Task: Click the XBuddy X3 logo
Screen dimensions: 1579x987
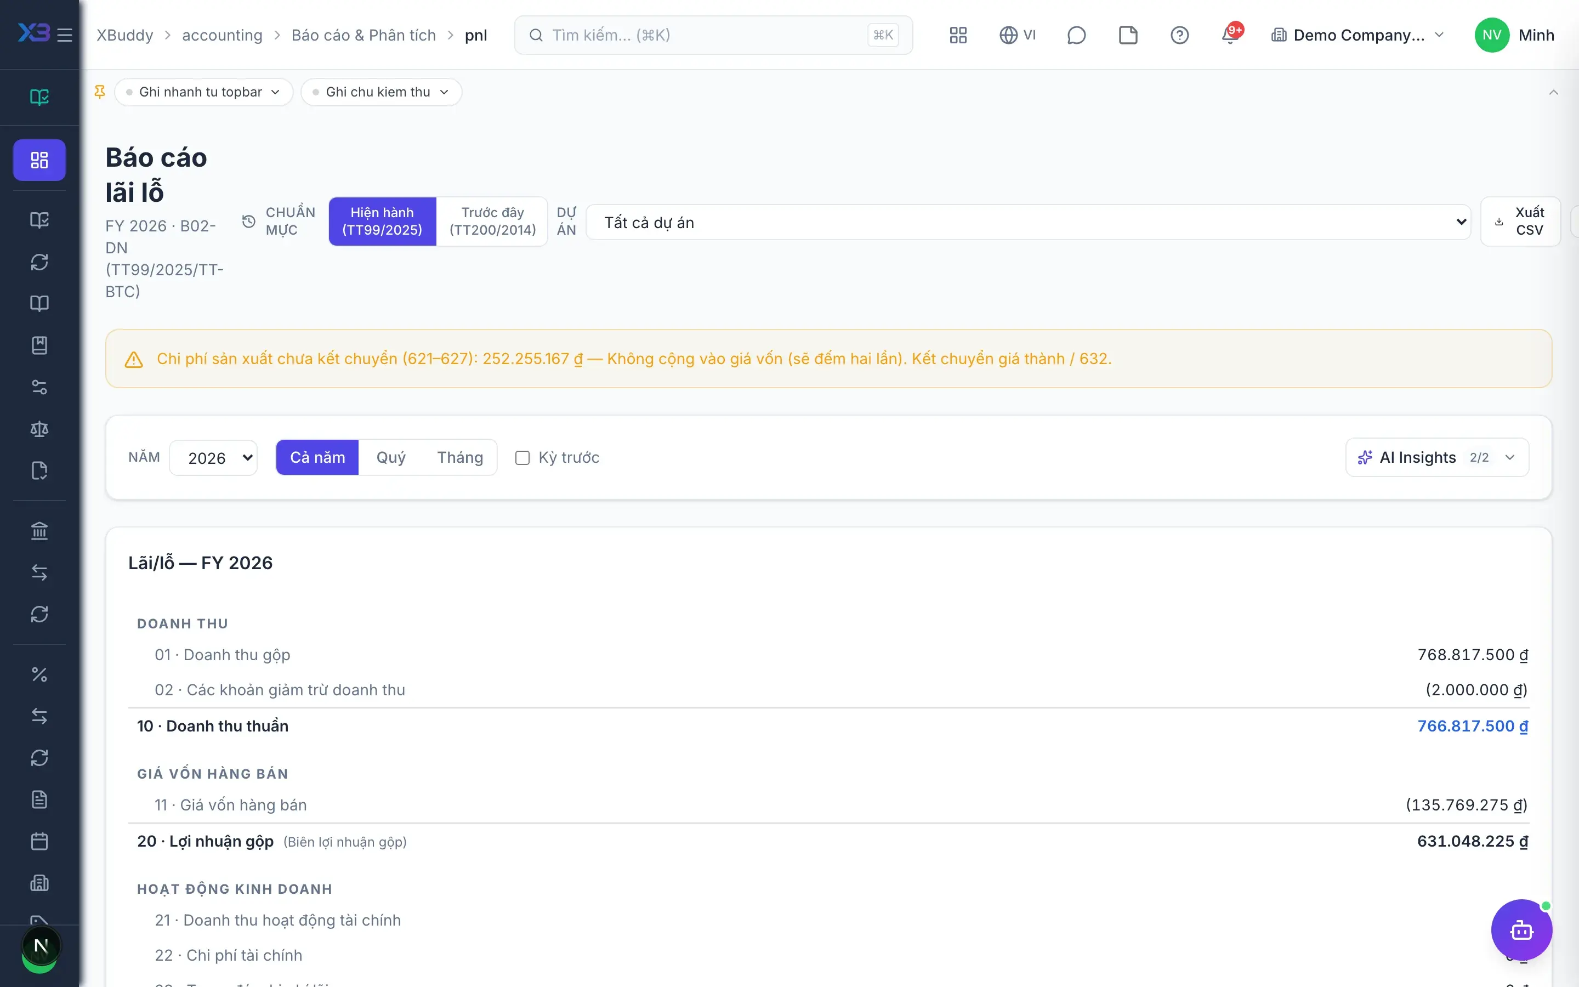Action: click(33, 33)
